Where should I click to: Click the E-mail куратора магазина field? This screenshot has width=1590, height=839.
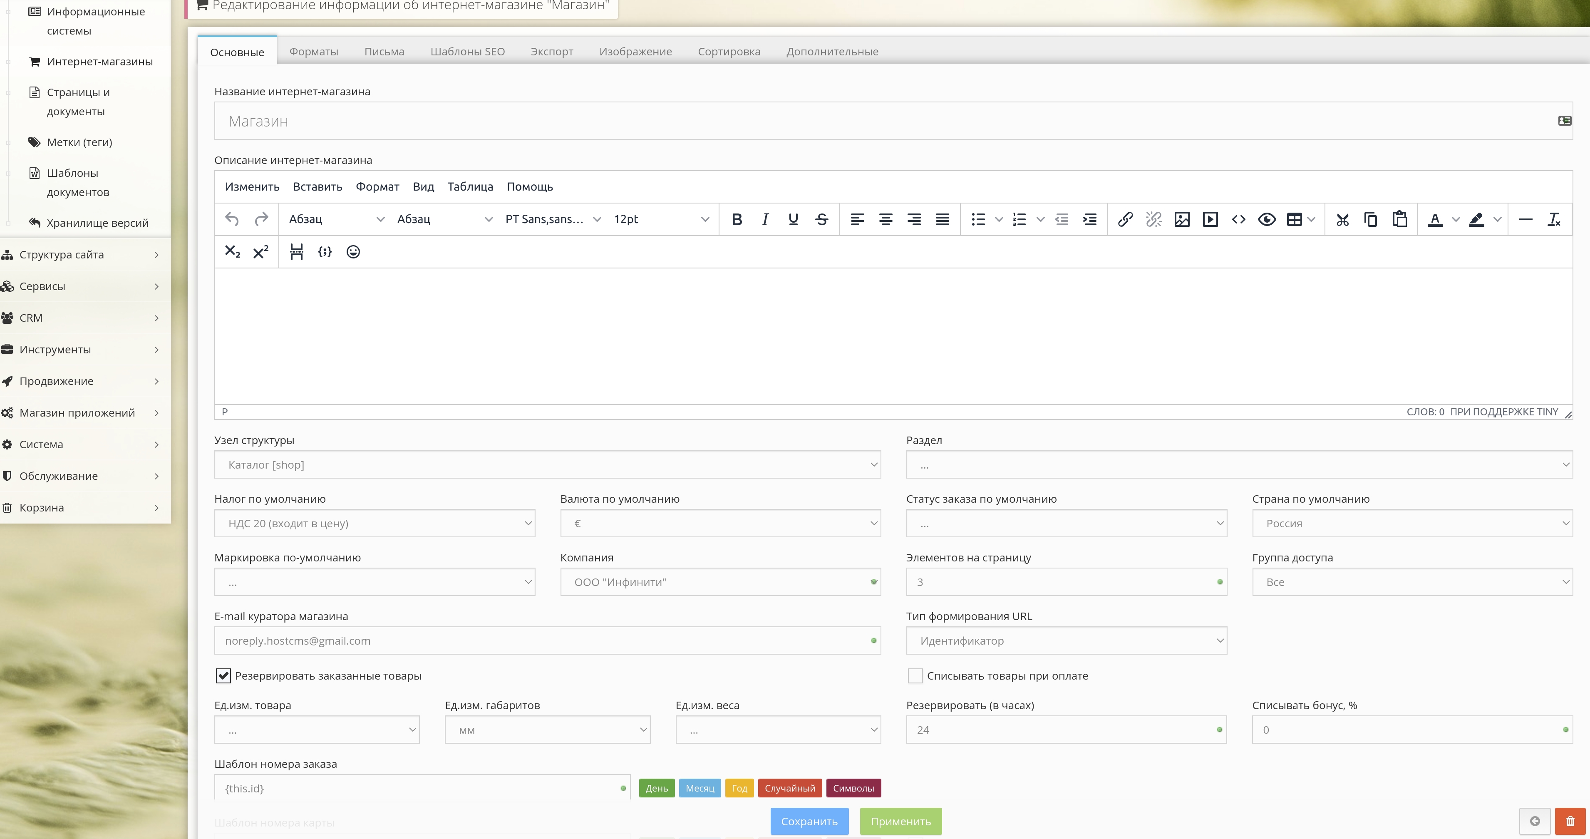[x=548, y=640]
